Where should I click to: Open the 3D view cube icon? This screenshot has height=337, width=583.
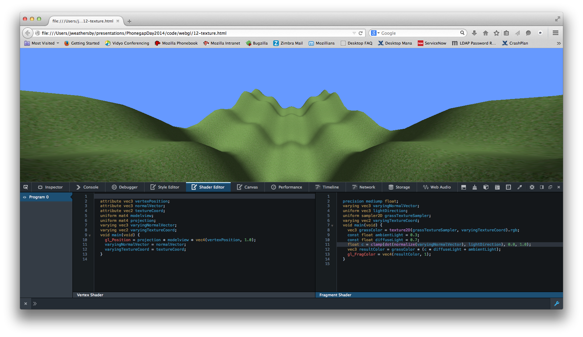[x=486, y=187]
